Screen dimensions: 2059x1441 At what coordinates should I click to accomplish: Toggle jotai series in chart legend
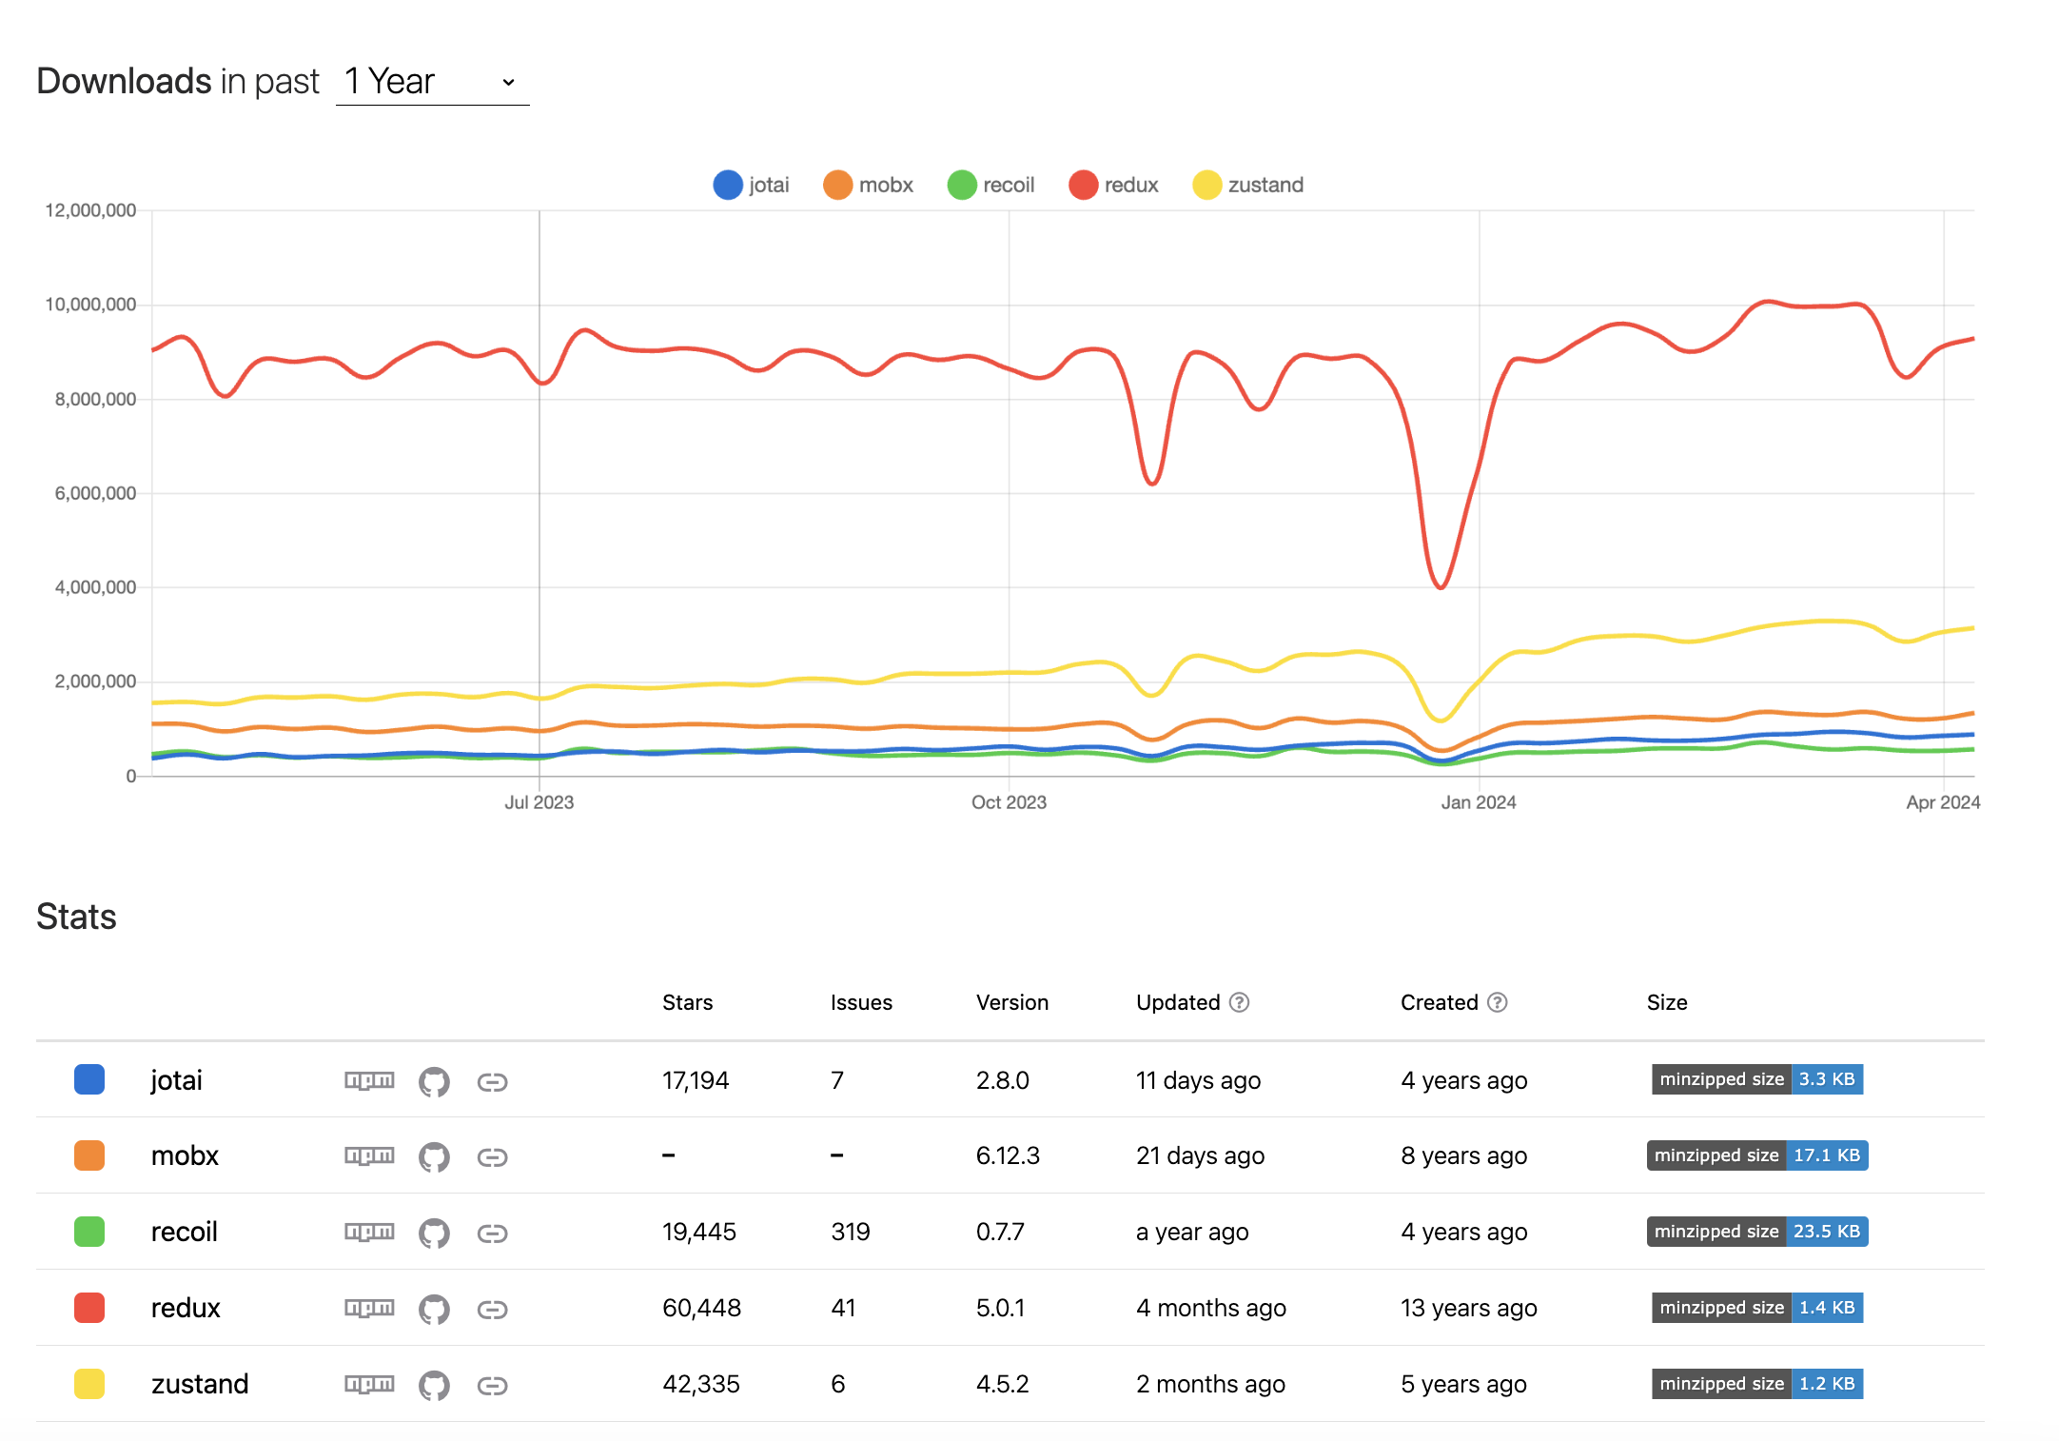coord(752,185)
